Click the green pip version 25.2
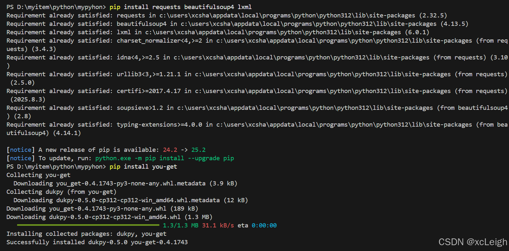 coord(198,150)
